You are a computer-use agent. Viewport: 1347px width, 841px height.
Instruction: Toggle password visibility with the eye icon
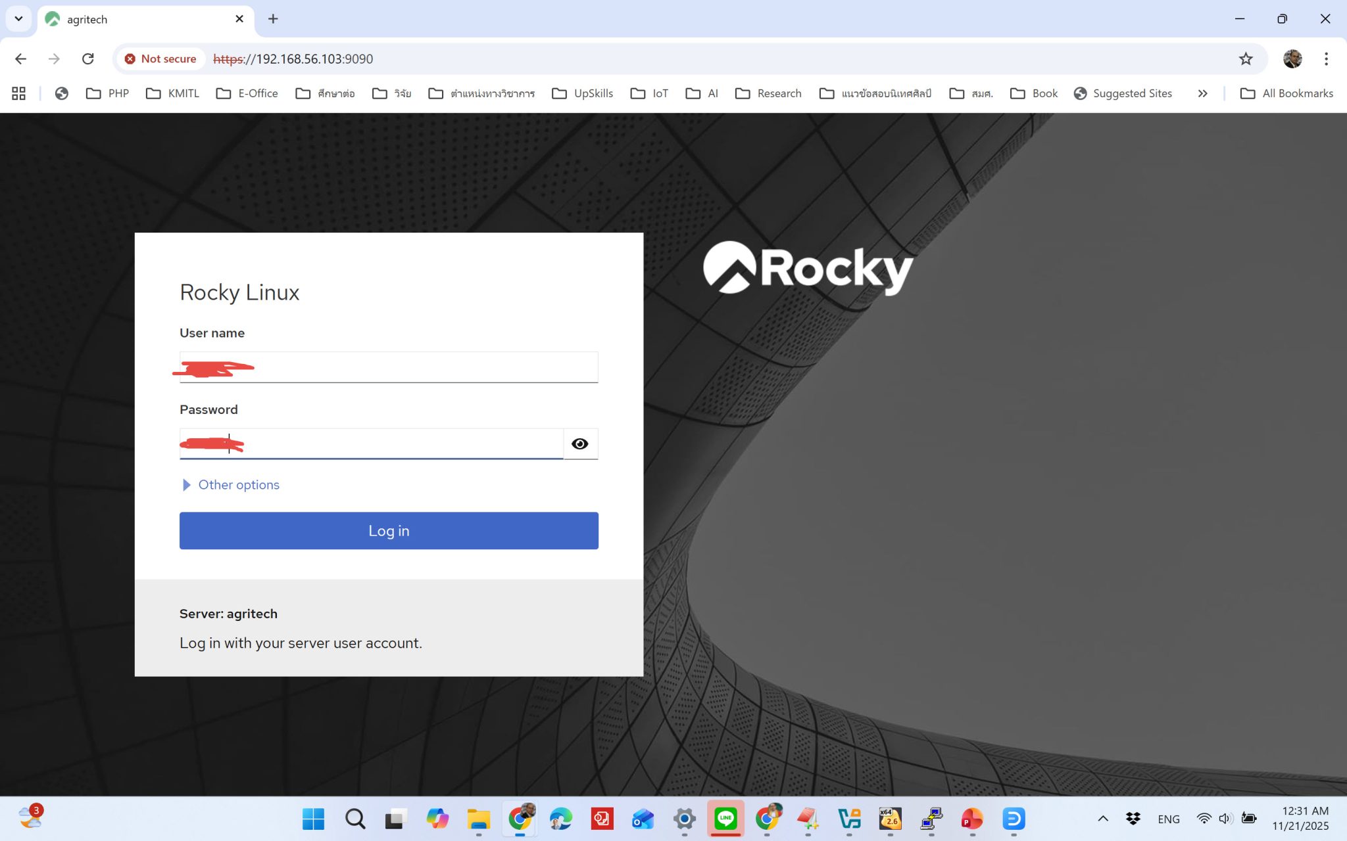coord(580,443)
